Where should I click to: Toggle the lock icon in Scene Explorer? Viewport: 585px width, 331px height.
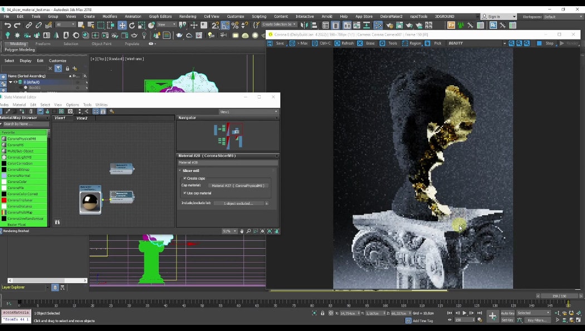67,68
